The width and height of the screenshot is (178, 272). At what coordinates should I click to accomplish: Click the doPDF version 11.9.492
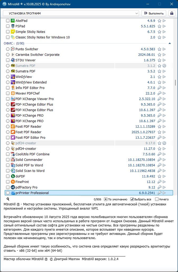149,176
